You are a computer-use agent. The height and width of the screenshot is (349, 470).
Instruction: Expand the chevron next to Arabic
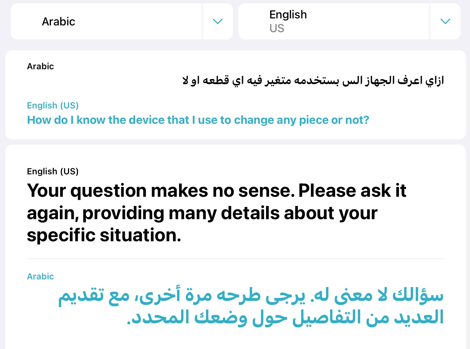click(x=218, y=21)
